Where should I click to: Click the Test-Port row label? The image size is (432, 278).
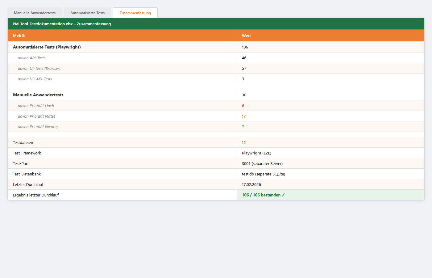click(21, 163)
